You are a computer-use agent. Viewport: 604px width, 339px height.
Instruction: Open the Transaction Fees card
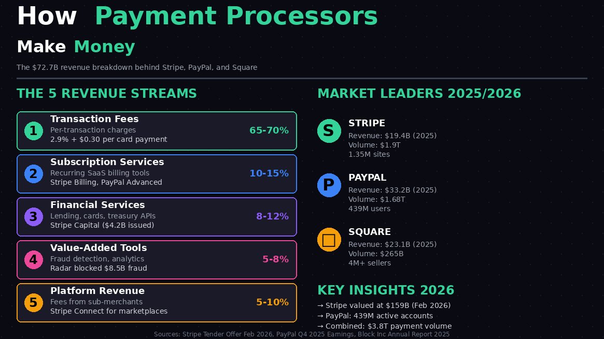click(x=157, y=131)
